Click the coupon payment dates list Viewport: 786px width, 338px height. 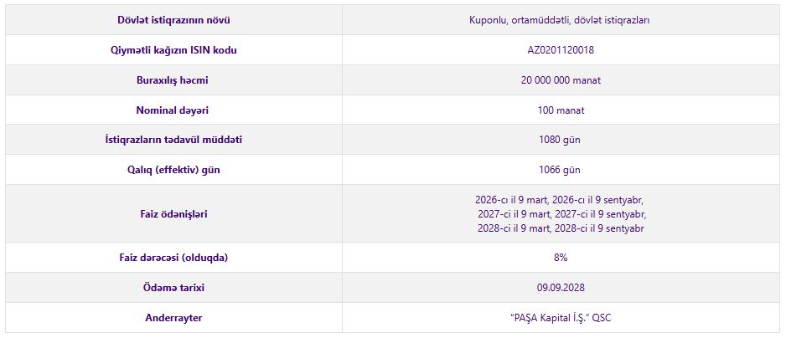[x=560, y=214]
